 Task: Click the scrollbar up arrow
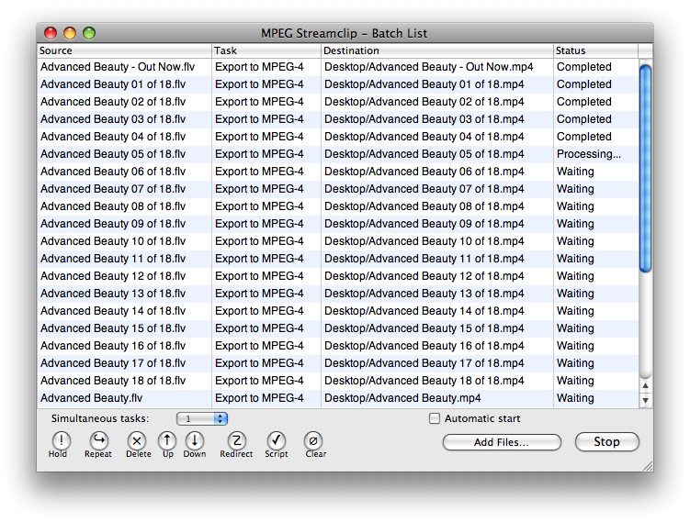645,385
